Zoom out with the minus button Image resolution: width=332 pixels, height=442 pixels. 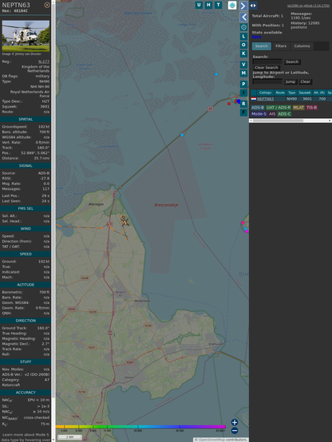(x=235, y=431)
